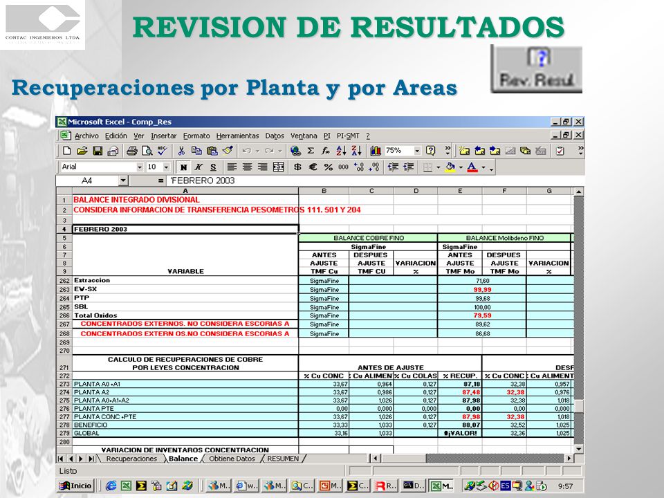Open the font size 10 dropdown

coord(166,167)
